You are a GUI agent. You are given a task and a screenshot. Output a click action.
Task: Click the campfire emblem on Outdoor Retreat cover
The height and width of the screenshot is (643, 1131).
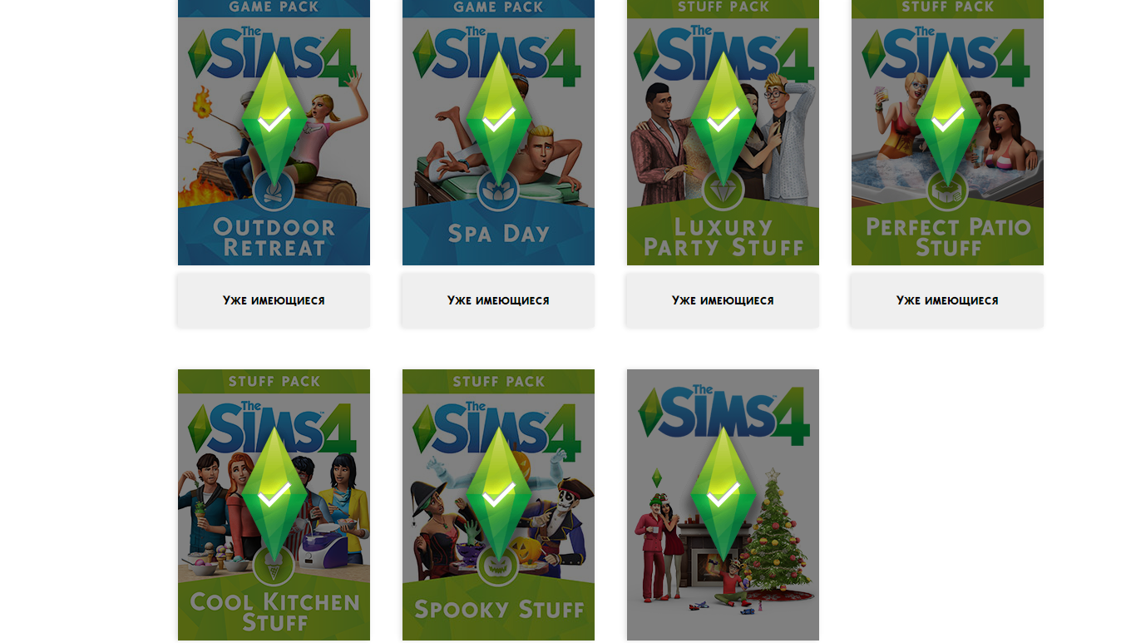274,193
